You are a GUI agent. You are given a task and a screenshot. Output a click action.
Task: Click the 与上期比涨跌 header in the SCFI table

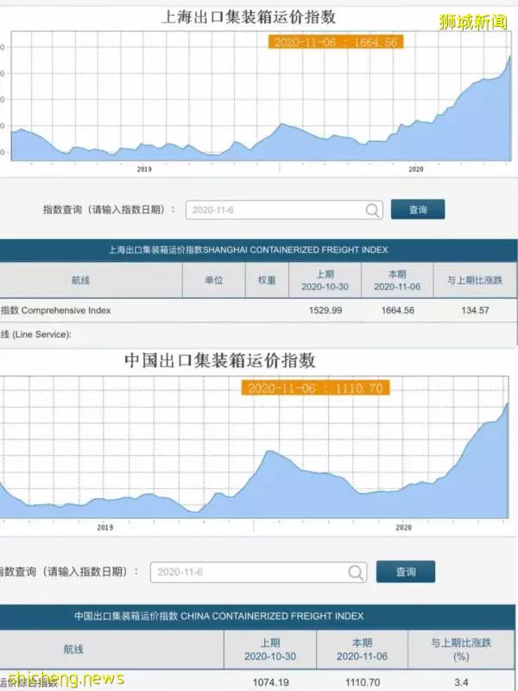475,280
